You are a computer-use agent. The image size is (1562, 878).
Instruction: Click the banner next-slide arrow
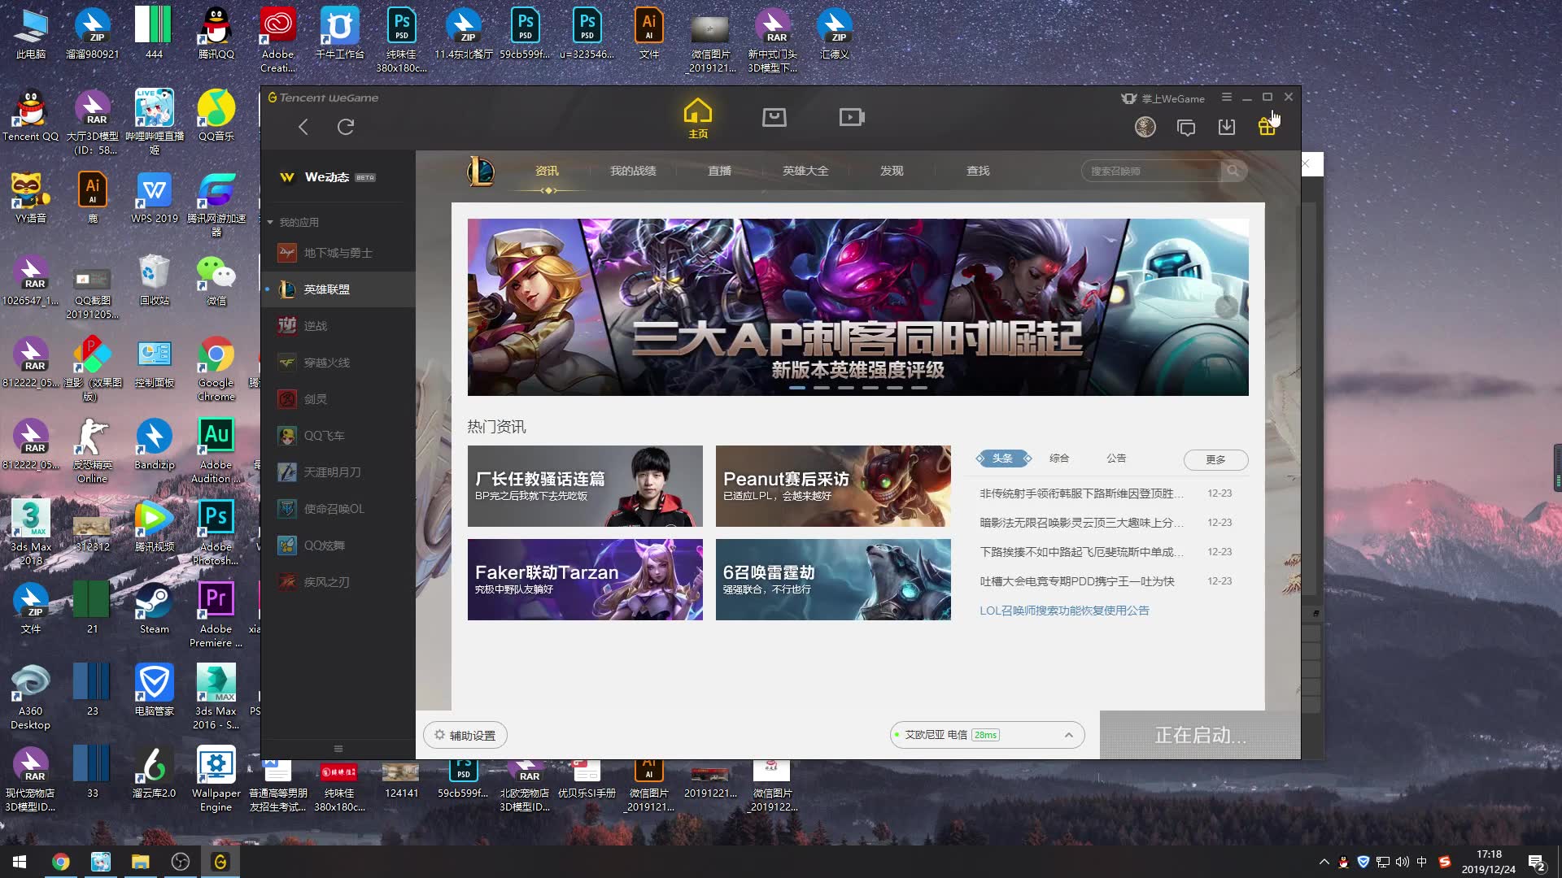(1226, 306)
